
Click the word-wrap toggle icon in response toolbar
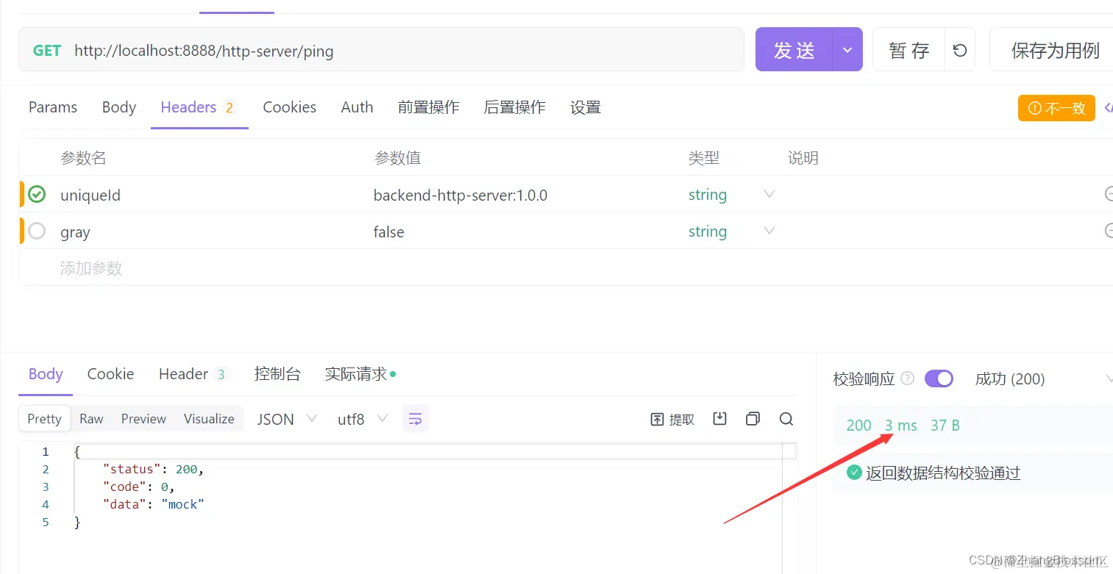pyautogui.click(x=416, y=419)
